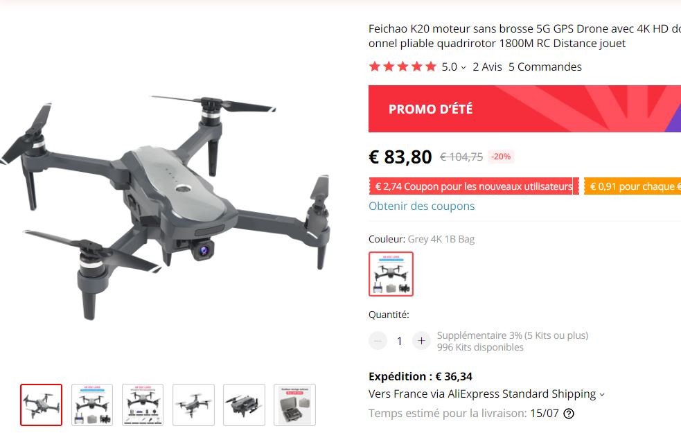Select first drone thumbnail with red border
Screen dimensions: 681x433
tap(42, 405)
